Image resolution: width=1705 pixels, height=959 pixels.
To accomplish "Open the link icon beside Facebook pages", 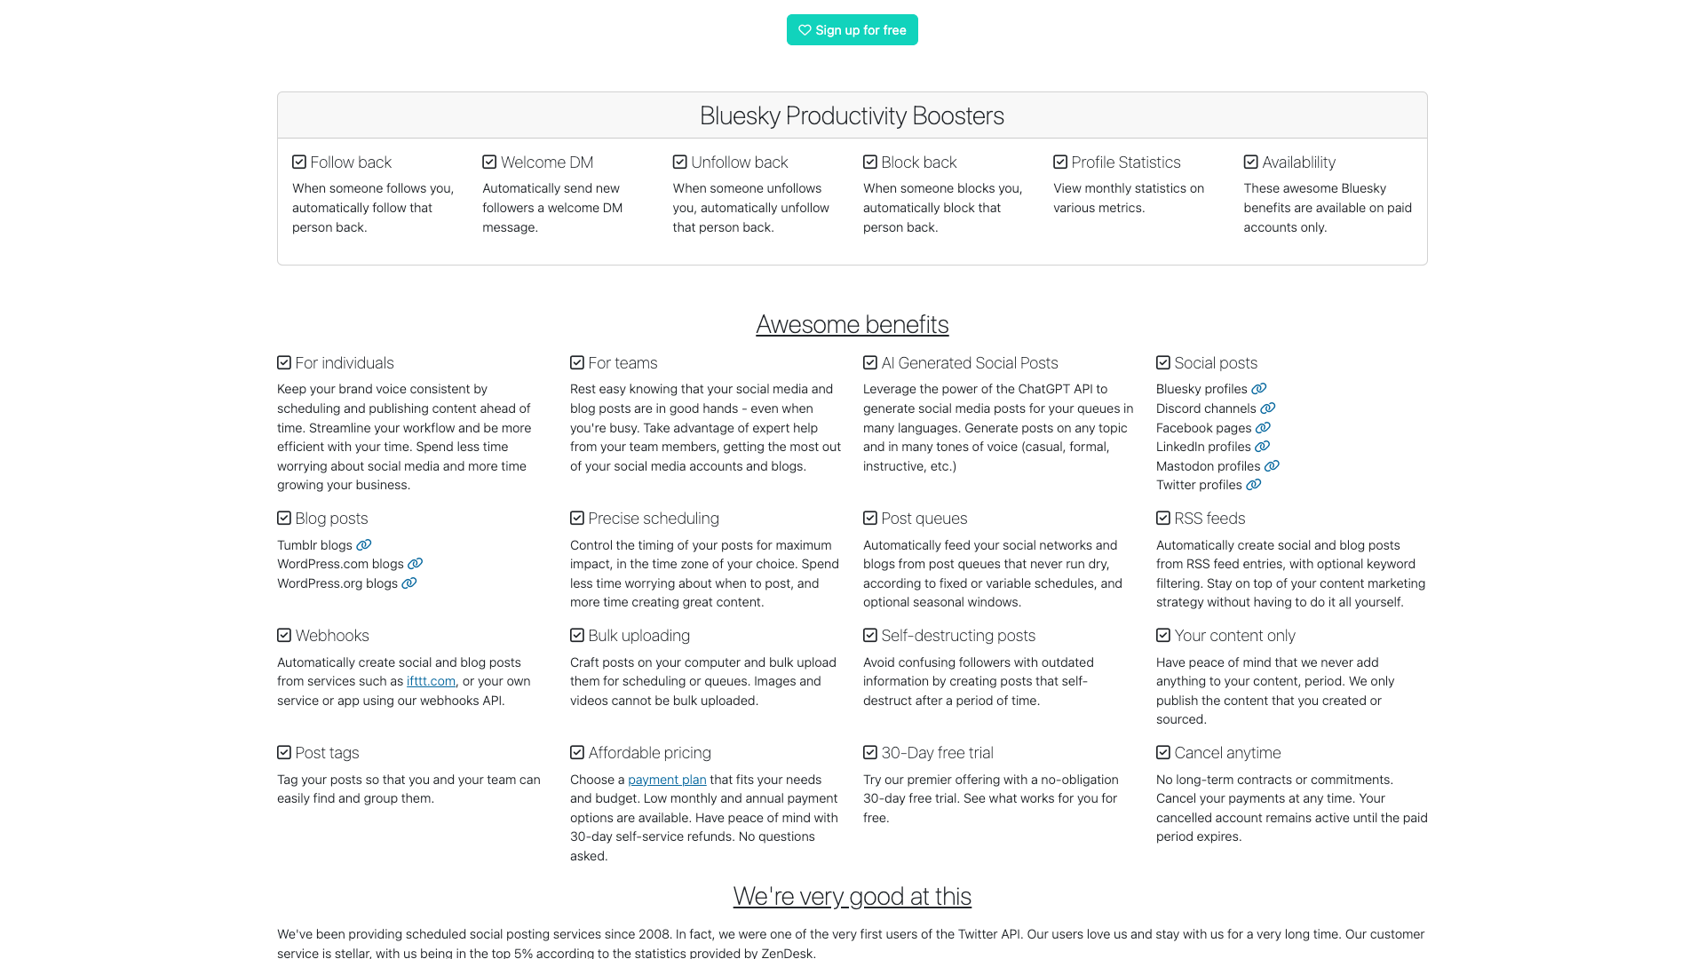I will point(1262,428).
